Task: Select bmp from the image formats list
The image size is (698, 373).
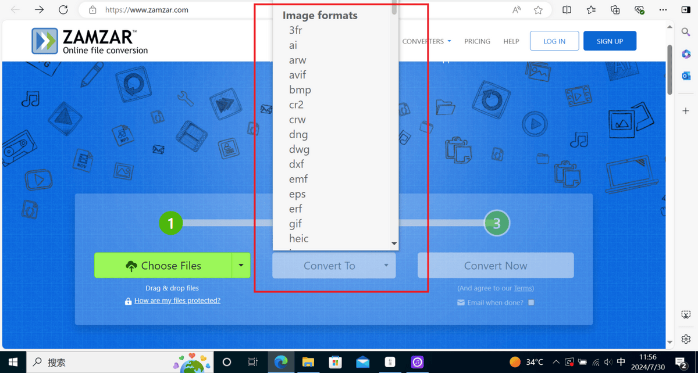Action: (300, 90)
